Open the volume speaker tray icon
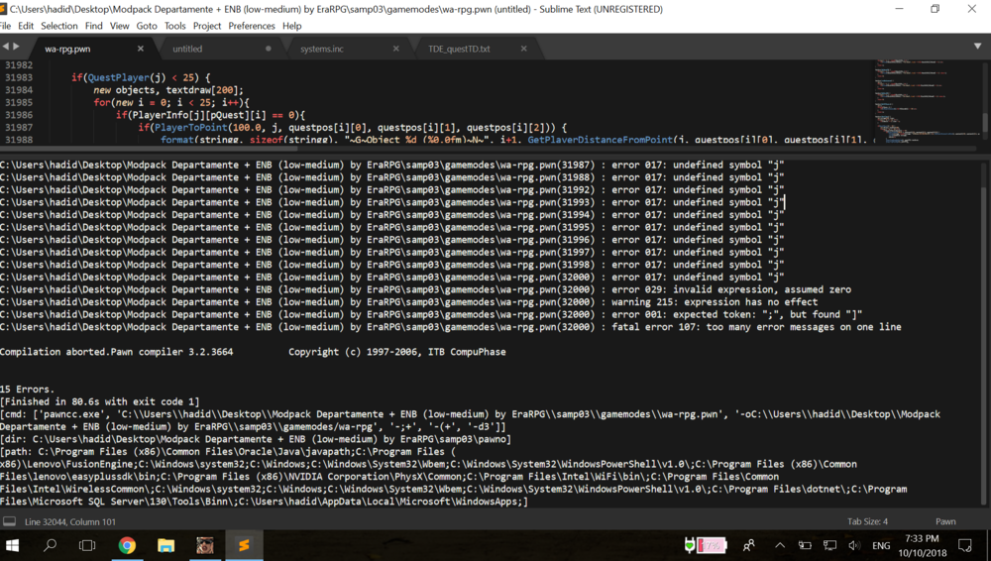The height and width of the screenshot is (561, 991). [x=854, y=545]
